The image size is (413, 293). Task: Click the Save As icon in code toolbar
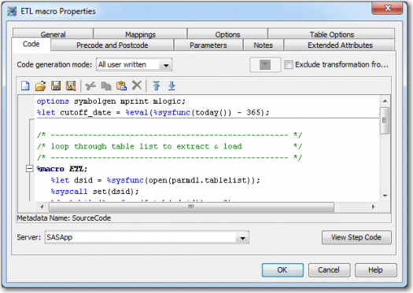click(71, 86)
